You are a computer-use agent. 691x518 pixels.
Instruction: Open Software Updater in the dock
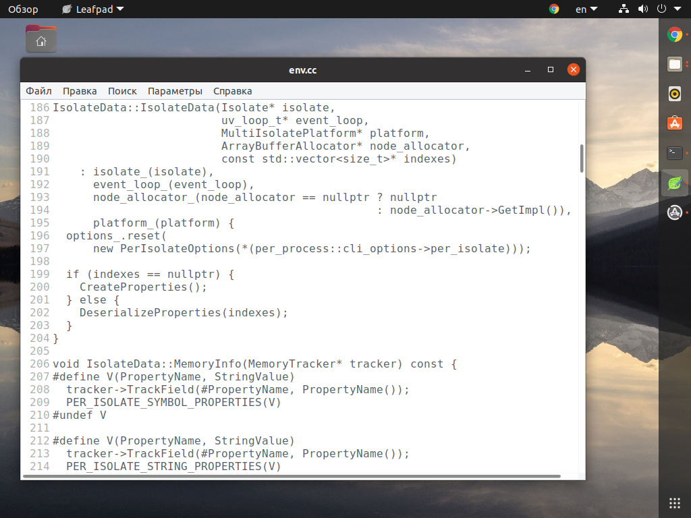point(674,212)
